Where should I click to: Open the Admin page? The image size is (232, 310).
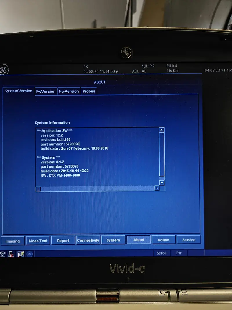click(x=164, y=240)
